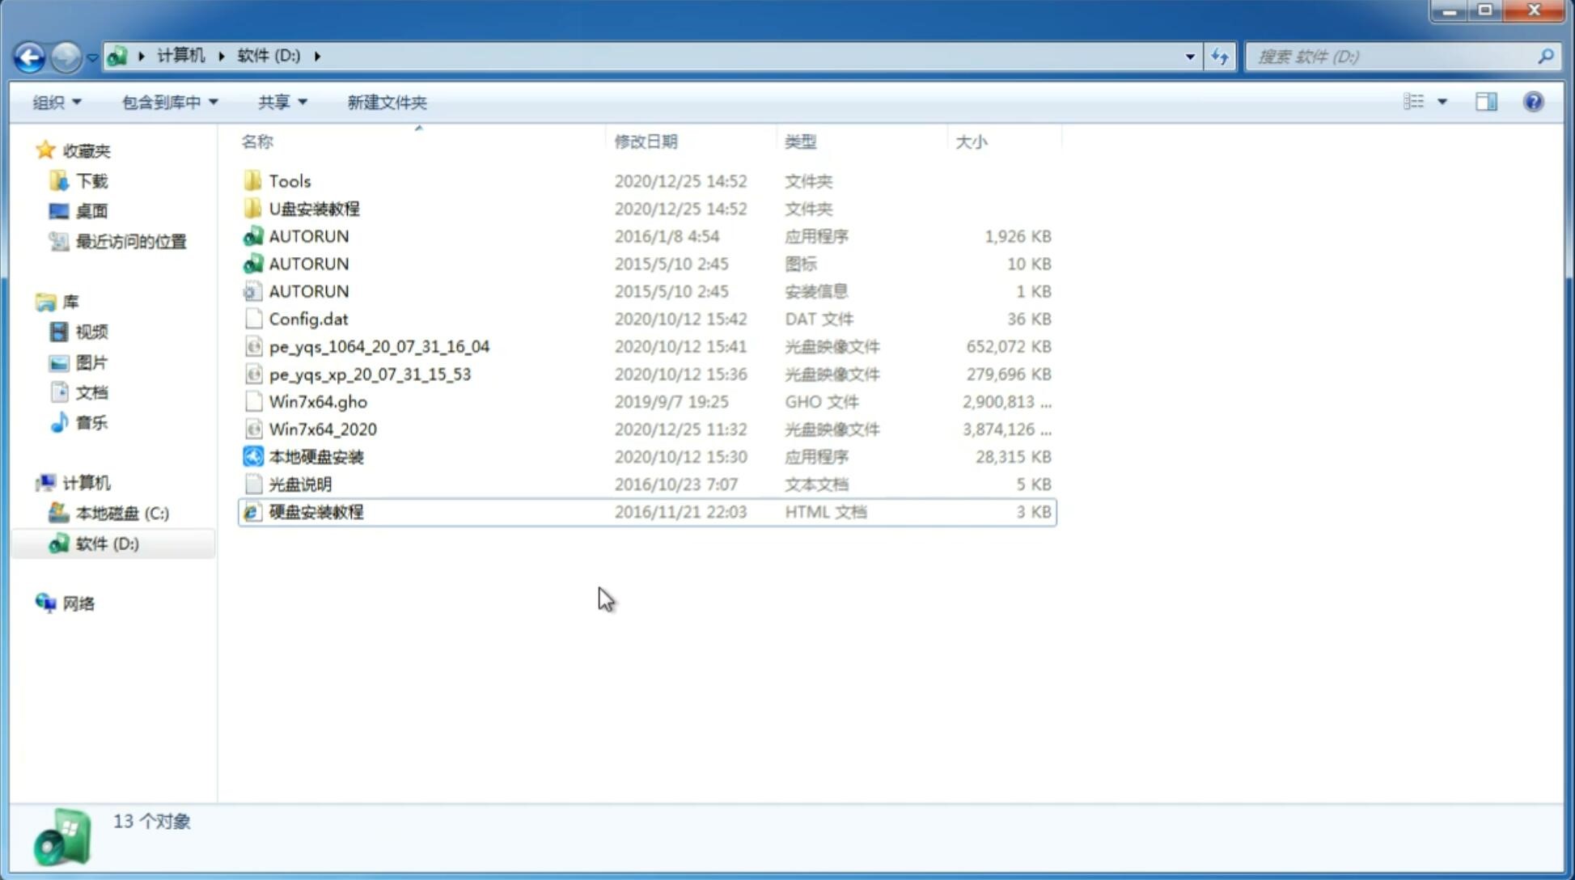Open Win7x64_2020 disc image file

[322, 429]
